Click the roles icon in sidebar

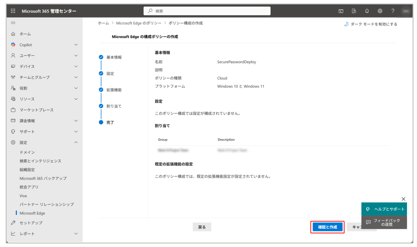click(13, 88)
